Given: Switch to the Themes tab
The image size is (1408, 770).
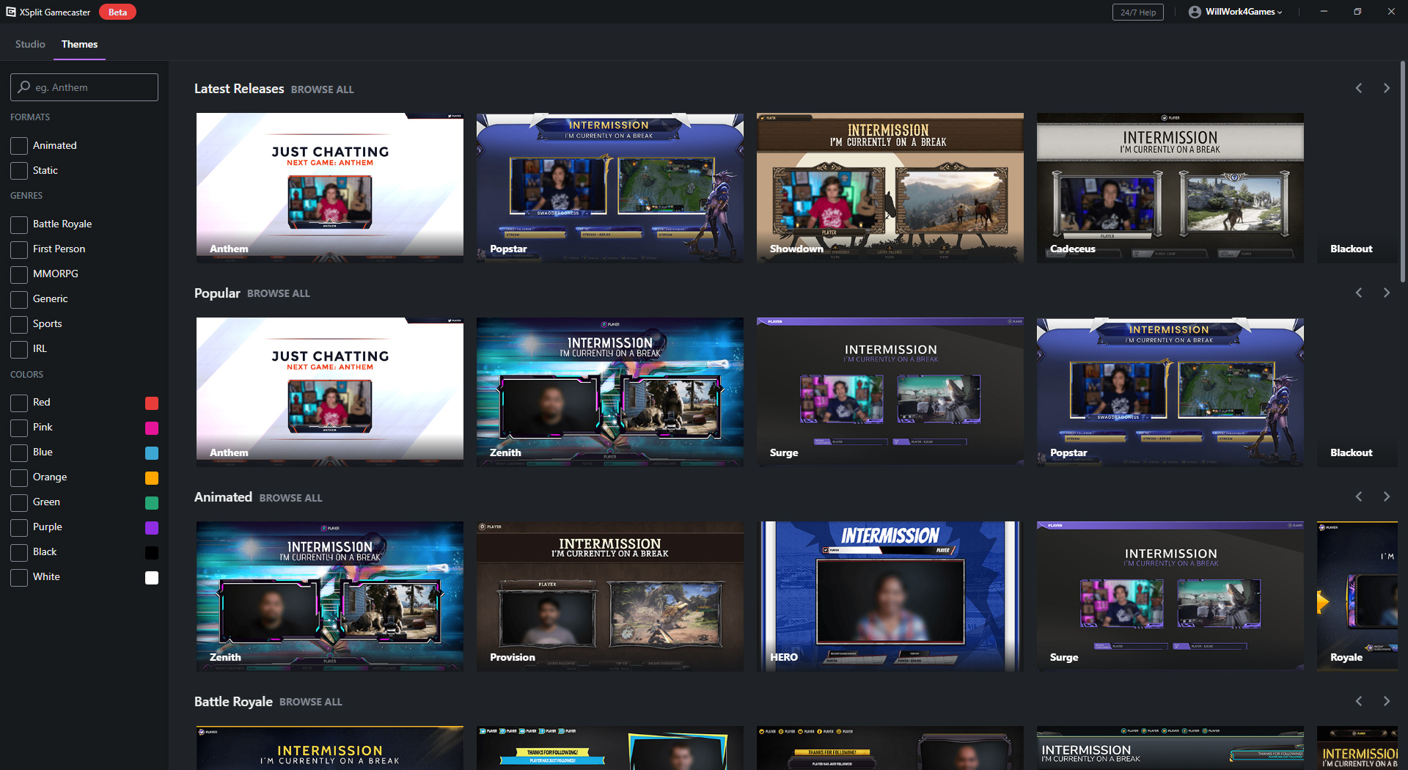Looking at the screenshot, I should [79, 44].
